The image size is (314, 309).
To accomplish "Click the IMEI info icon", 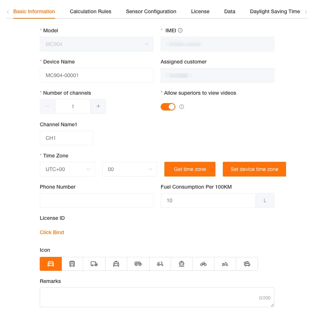I will [180, 30].
